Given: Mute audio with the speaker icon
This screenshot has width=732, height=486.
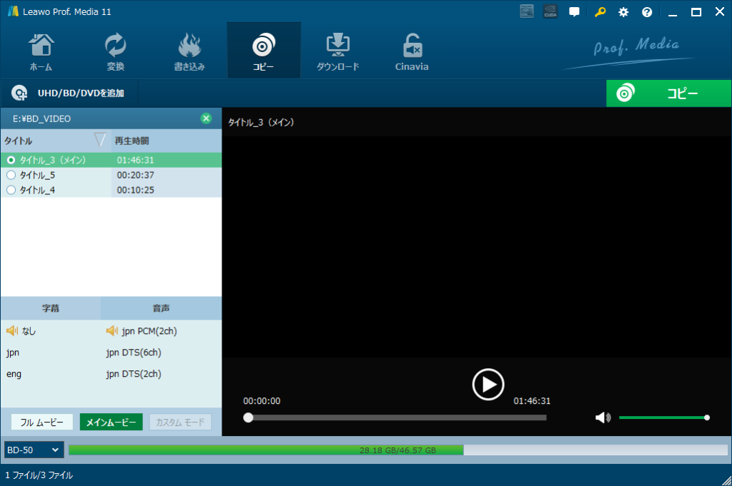Looking at the screenshot, I should tap(603, 417).
